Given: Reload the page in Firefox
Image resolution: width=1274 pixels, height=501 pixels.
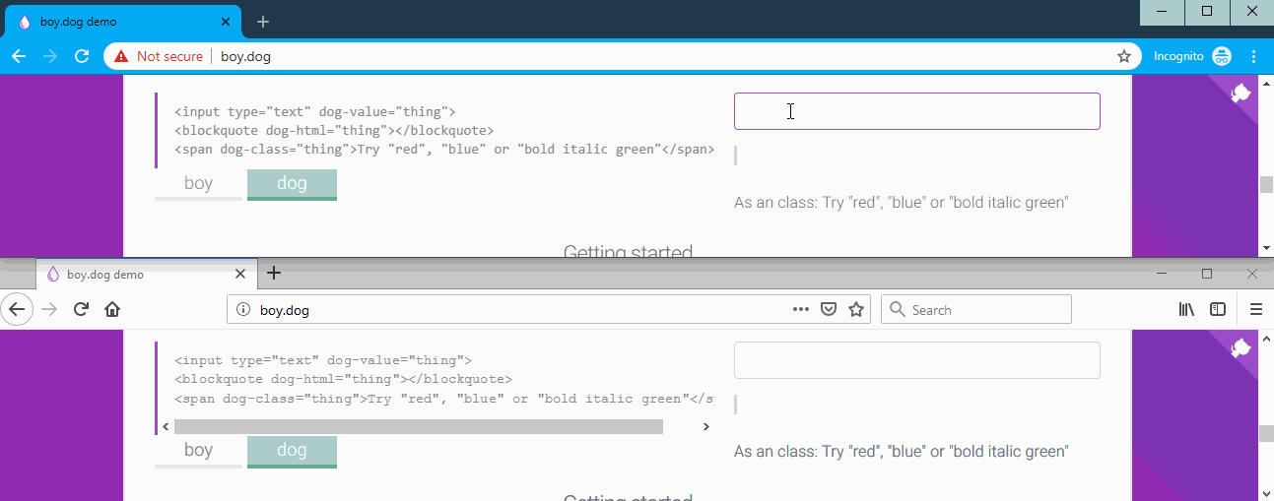Looking at the screenshot, I should [82, 309].
